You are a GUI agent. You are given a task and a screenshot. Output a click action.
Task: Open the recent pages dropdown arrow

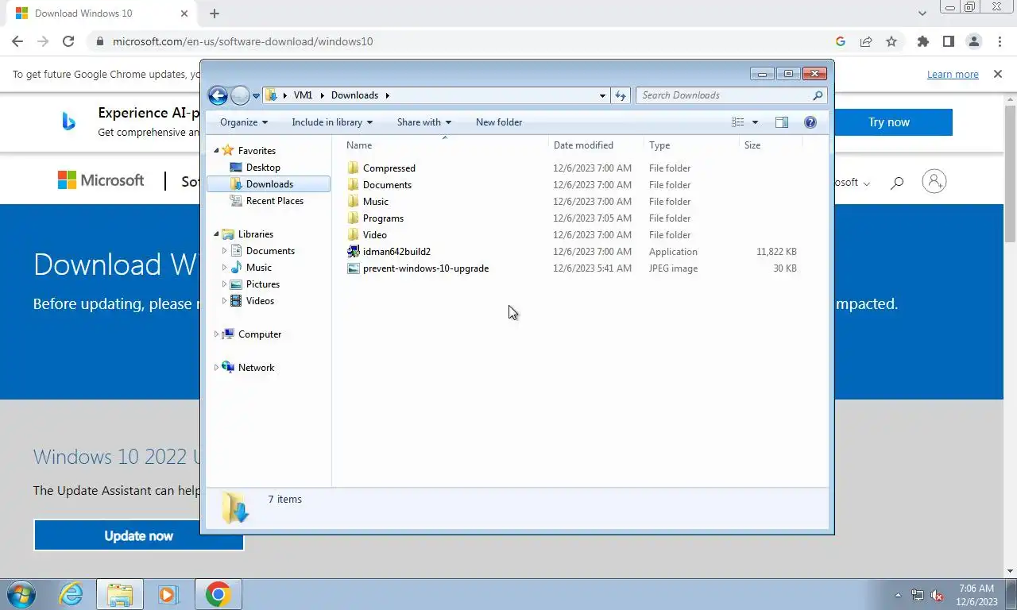click(x=256, y=96)
